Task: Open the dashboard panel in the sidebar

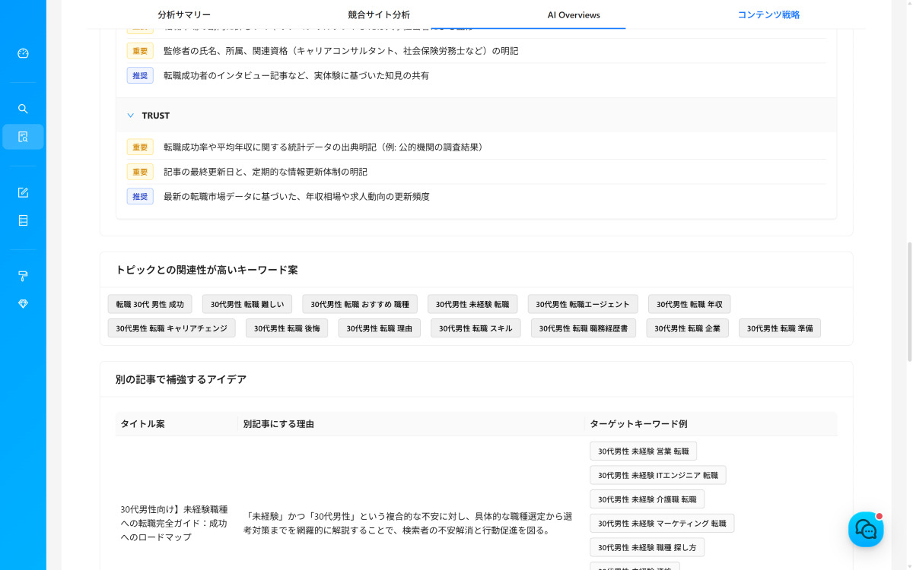Action: (x=23, y=53)
